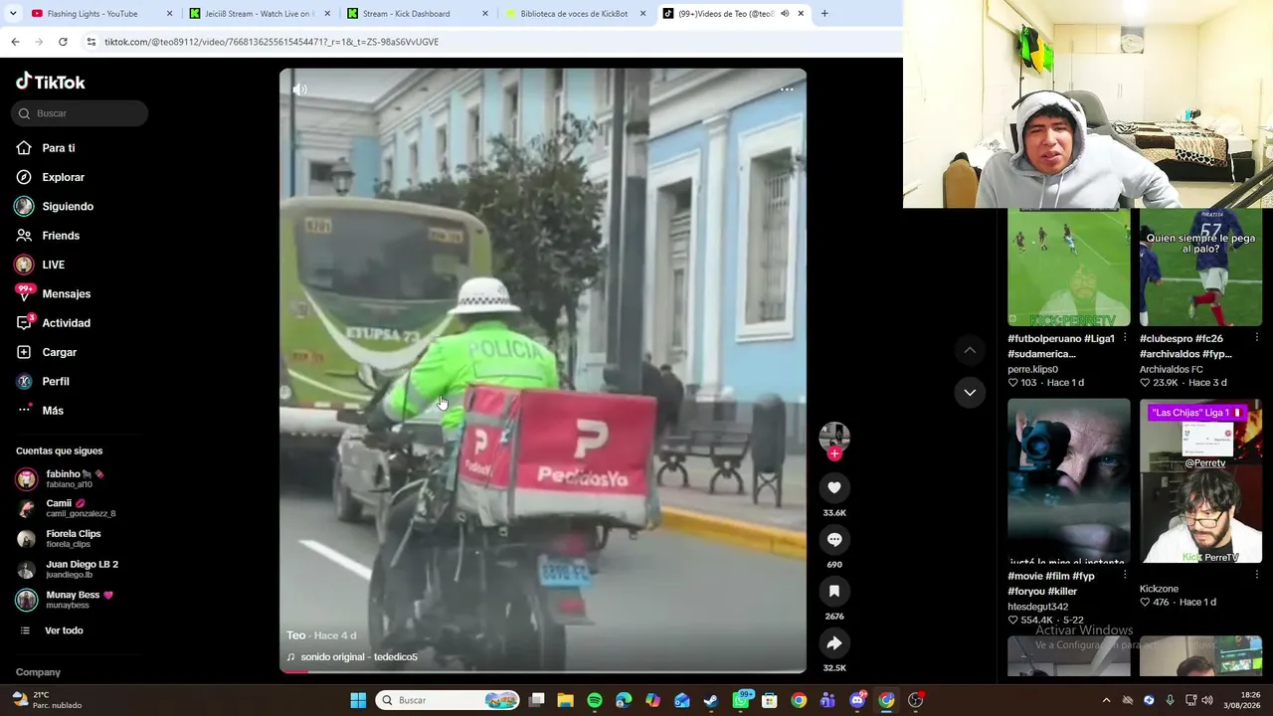Image resolution: width=1273 pixels, height=716 pixels.
Task: Seek using the video progress bar
Action: (543, 671)
